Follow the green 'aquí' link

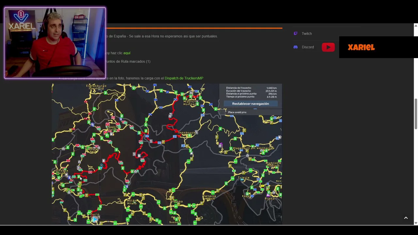(127, 53)
